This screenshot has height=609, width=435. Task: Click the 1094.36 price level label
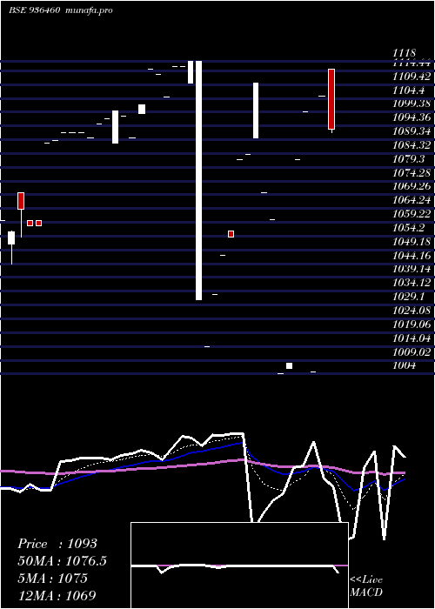pyautogui.click(x=412, y=117)
